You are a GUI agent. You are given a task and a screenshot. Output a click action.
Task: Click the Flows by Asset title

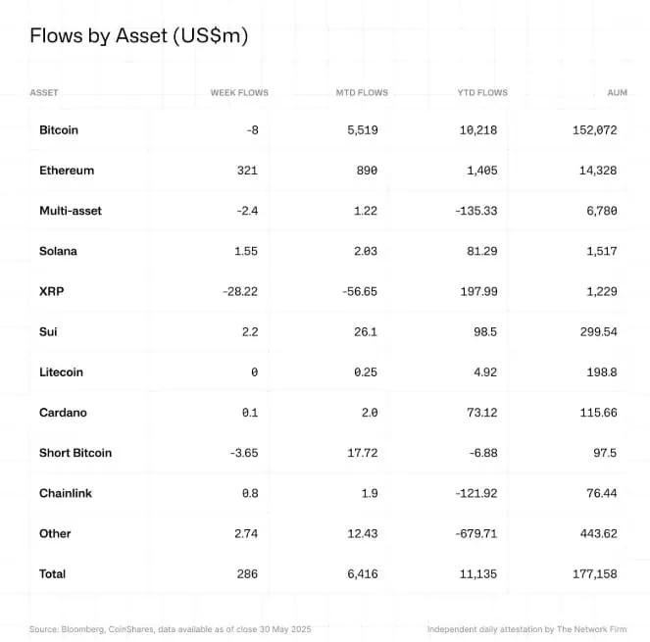point(139,36)
